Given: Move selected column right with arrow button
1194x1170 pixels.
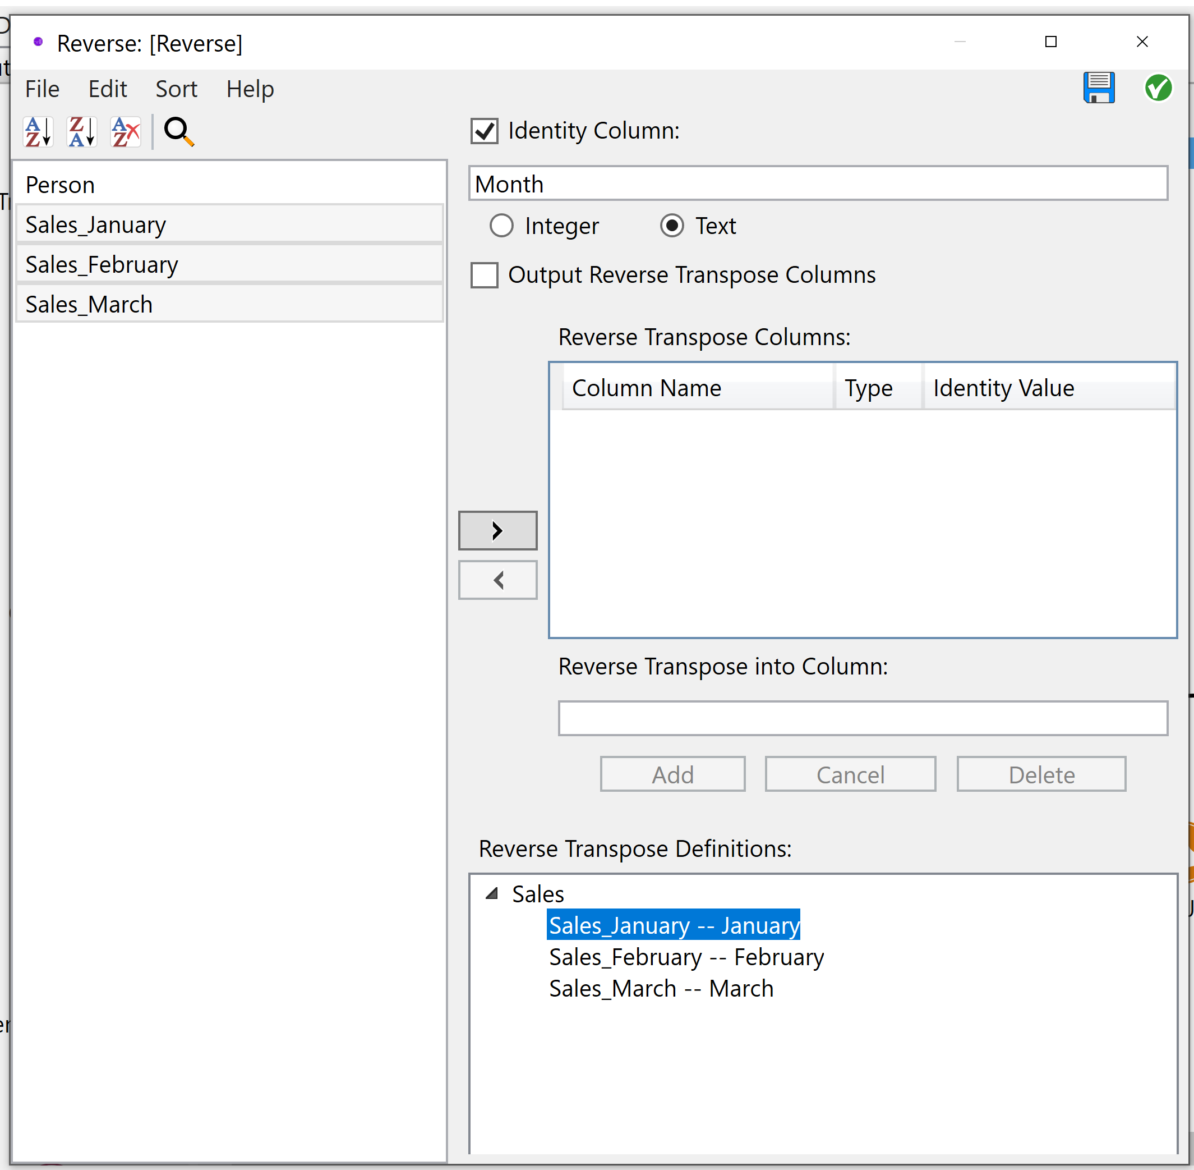Looking at the screenshot, I should click(x=497, y=530).
